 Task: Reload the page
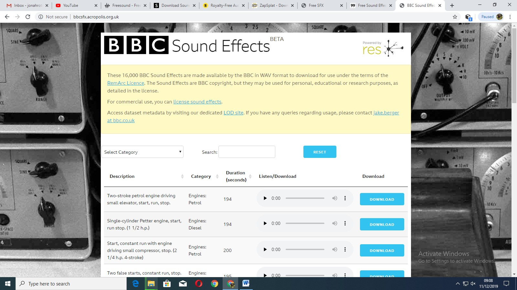point(28,17)
